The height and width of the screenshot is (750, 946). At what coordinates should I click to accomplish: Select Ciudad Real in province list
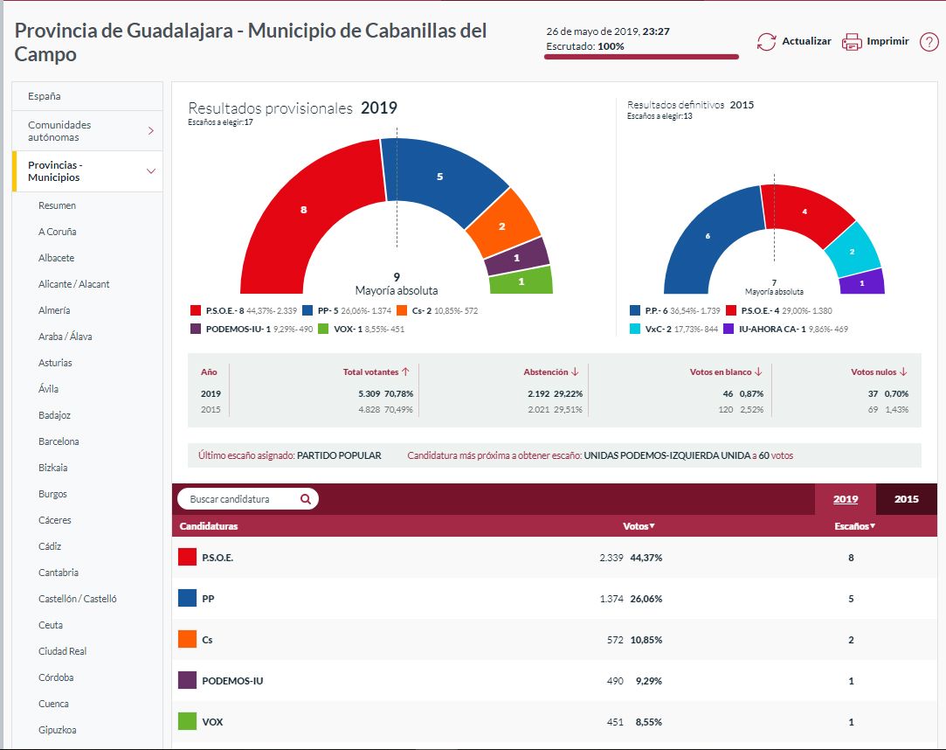(62, 651)
